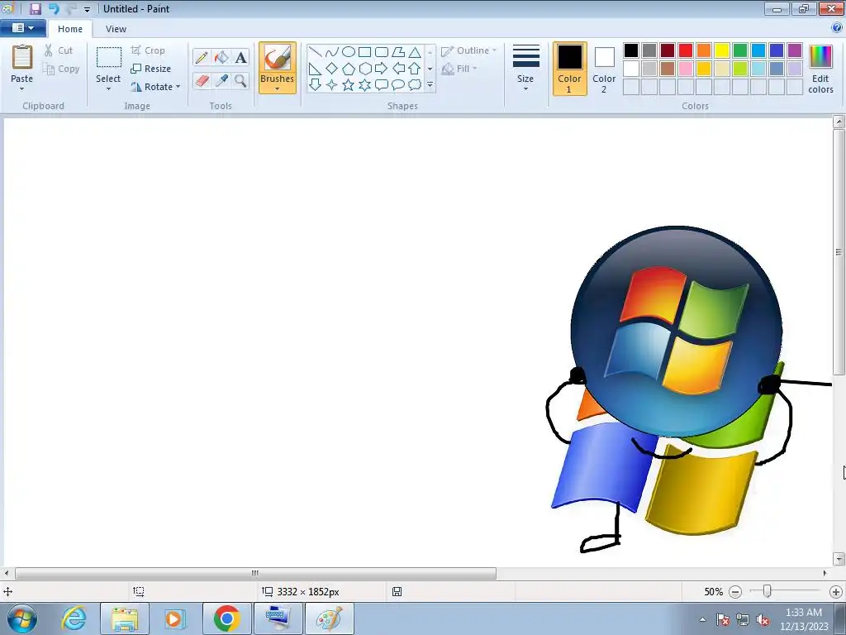The width and height of the screenshot is (846, 635).
Task: Choose the Up arrow shape
Action: click(415, 69)
